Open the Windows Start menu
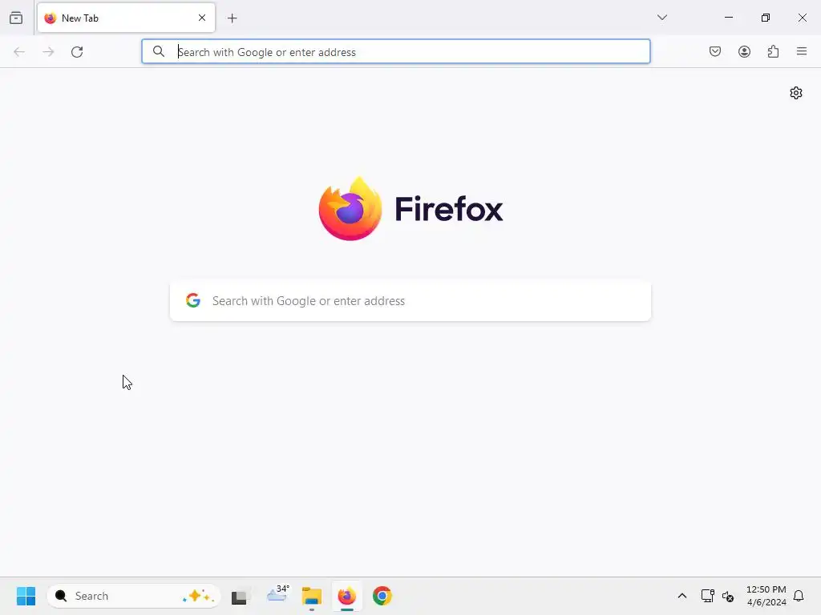 coord(26,596)
